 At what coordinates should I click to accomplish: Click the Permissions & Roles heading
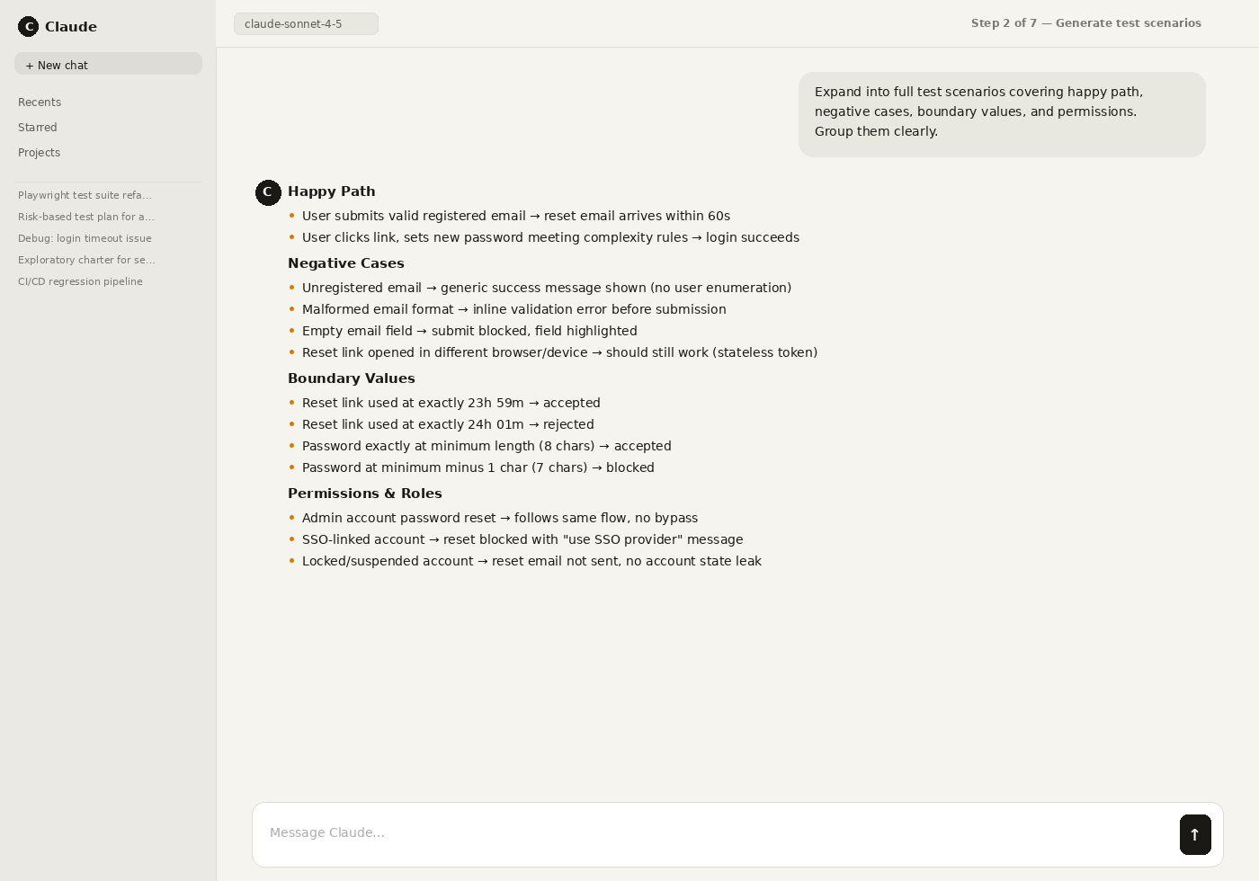coord(365,493)
